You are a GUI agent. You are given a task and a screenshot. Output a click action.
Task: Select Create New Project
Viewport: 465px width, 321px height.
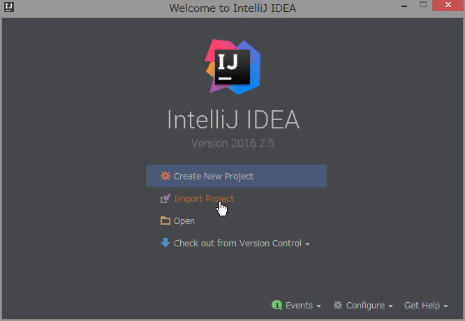(214, 177)
